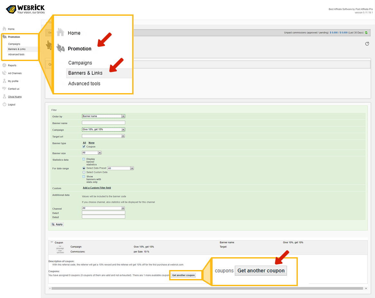This screenshot has height=298, width=375.
Task: Choose the Select Custom Date radio button
Action: (x=84, y=172)
